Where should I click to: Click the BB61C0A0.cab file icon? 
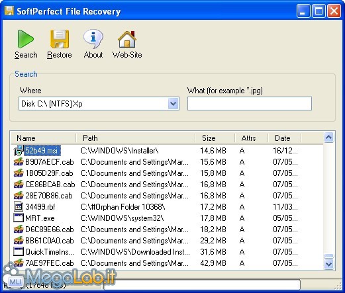pos(19,241)
